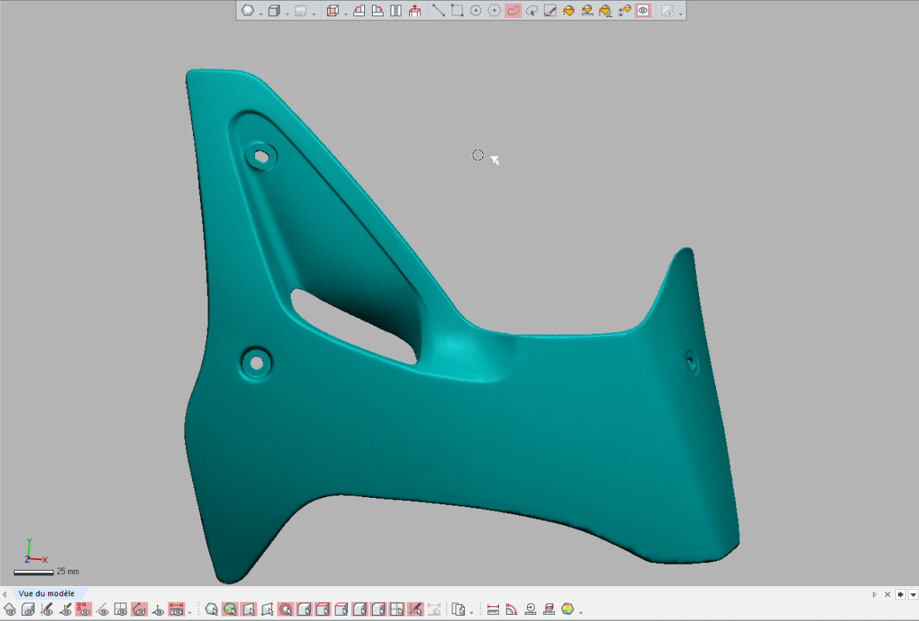Toggle Visible Only eye option in top toolbar

click(x=643, y=11)
